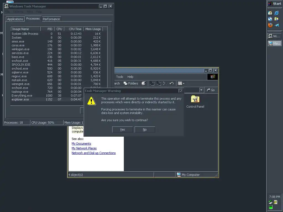
Task: Sort processes by Image Name column
Action: coord(25,29)
